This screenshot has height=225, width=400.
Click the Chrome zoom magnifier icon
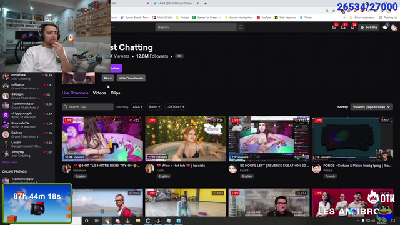327,11
